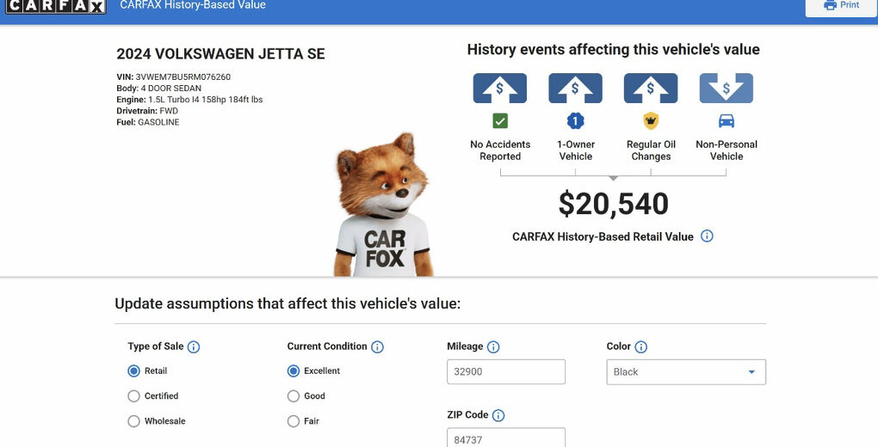Viewport: 878px width, 447px height.
Task: Click the Regular Oil Changes badge icon
Action: 651,121
